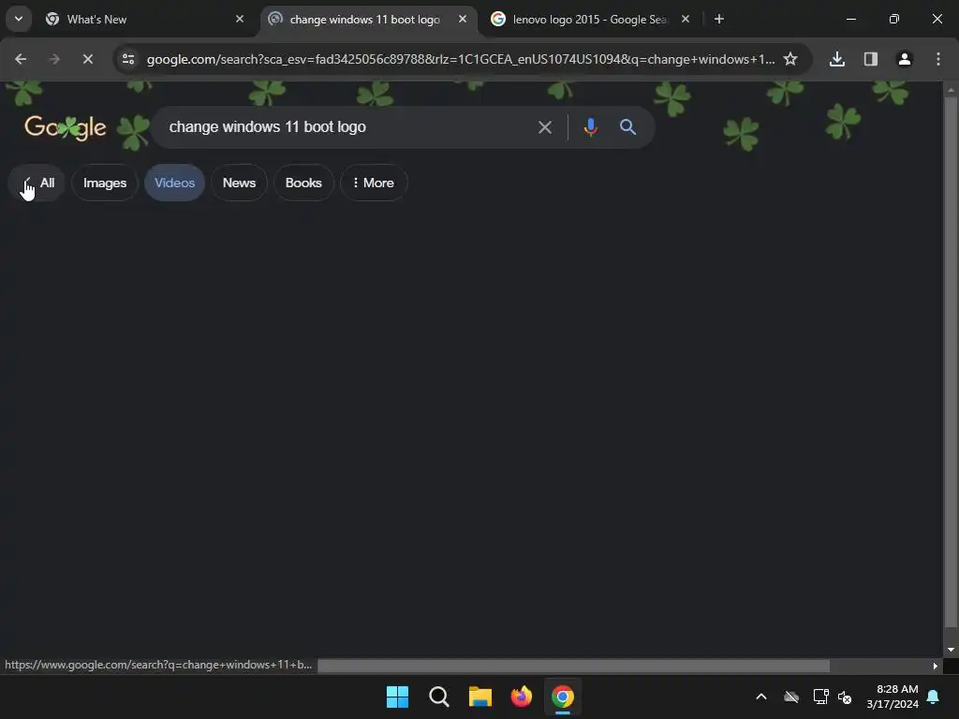Open the notification bell icon

pyautogui.click(x=934, y=697)
